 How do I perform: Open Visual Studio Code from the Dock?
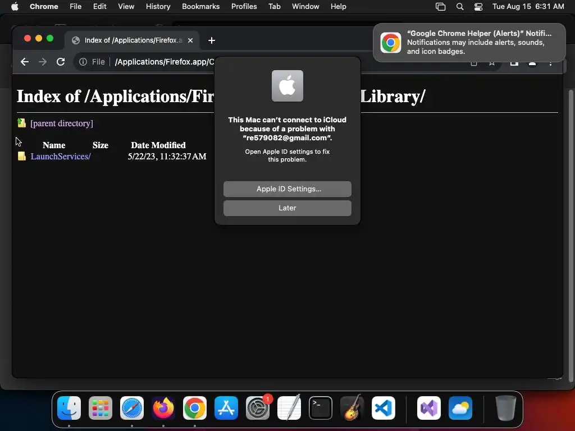(x=384, y=408)
